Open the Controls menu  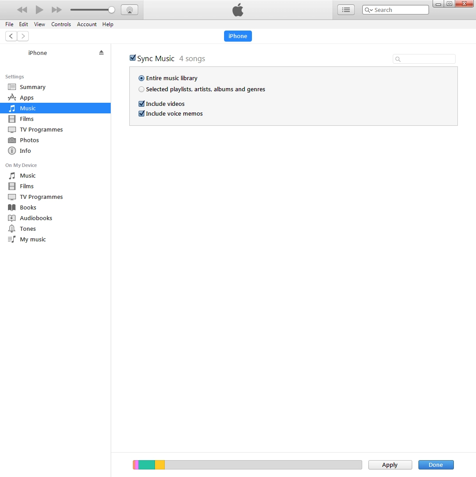pyautogui.click(x=61, y=24)
